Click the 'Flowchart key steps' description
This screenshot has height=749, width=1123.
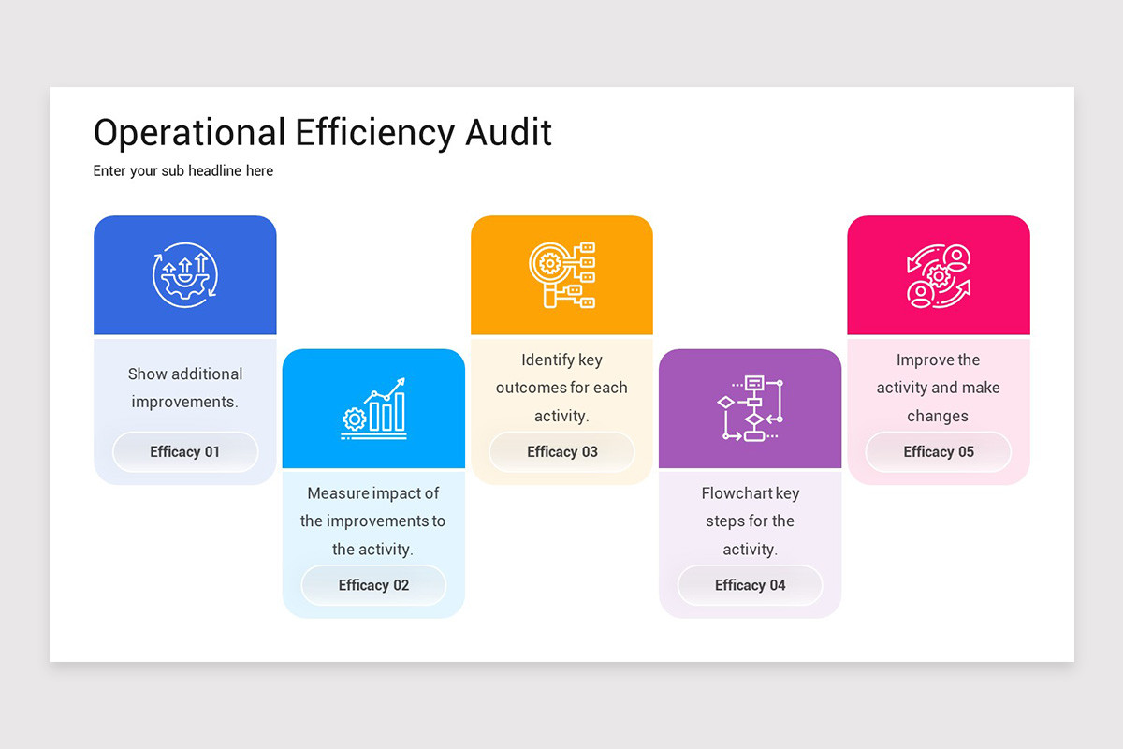[750, 521]
